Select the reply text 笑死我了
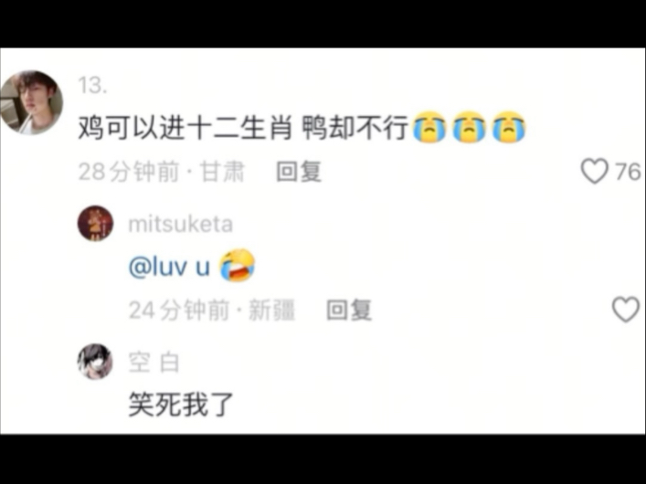The image size is (646, 484). pos(181,405)
